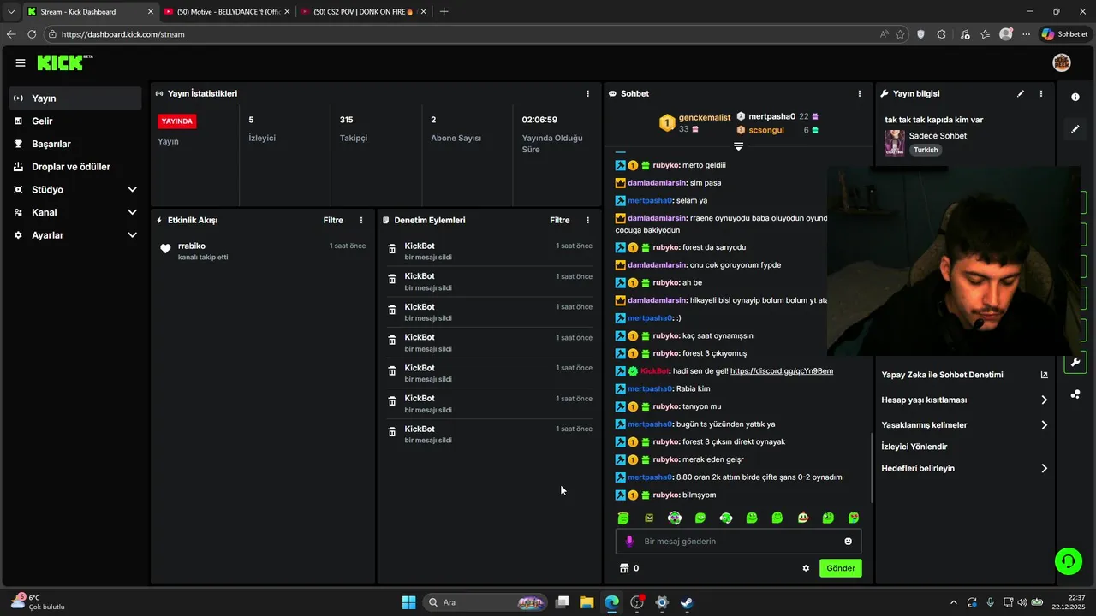Click the green-outlined wrench icon in the right sidebar

pyautogui.click(x=1075, y=362)
